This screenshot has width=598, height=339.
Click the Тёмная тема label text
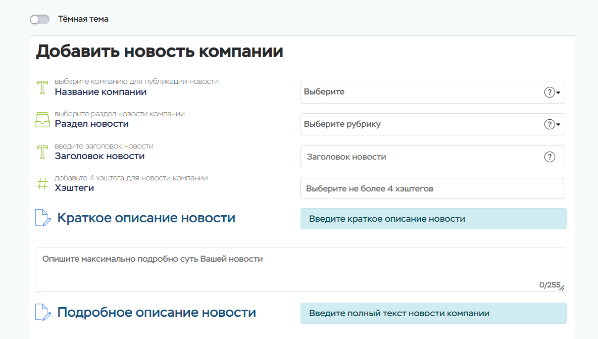[83, 19]
